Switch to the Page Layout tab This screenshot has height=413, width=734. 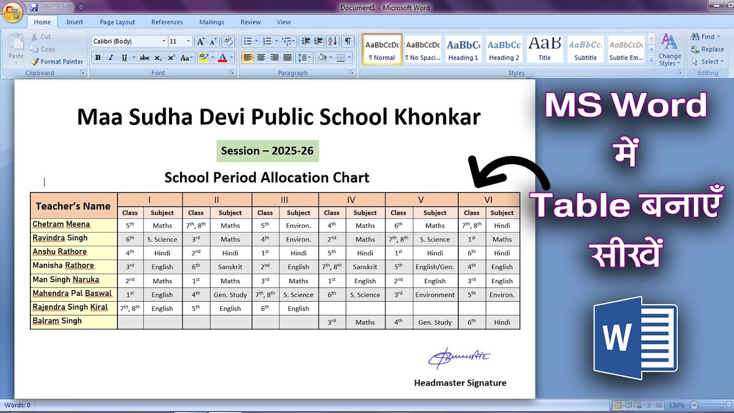click(118, 22)
